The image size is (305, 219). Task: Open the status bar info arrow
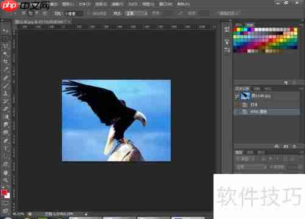[x=86, y=214]
